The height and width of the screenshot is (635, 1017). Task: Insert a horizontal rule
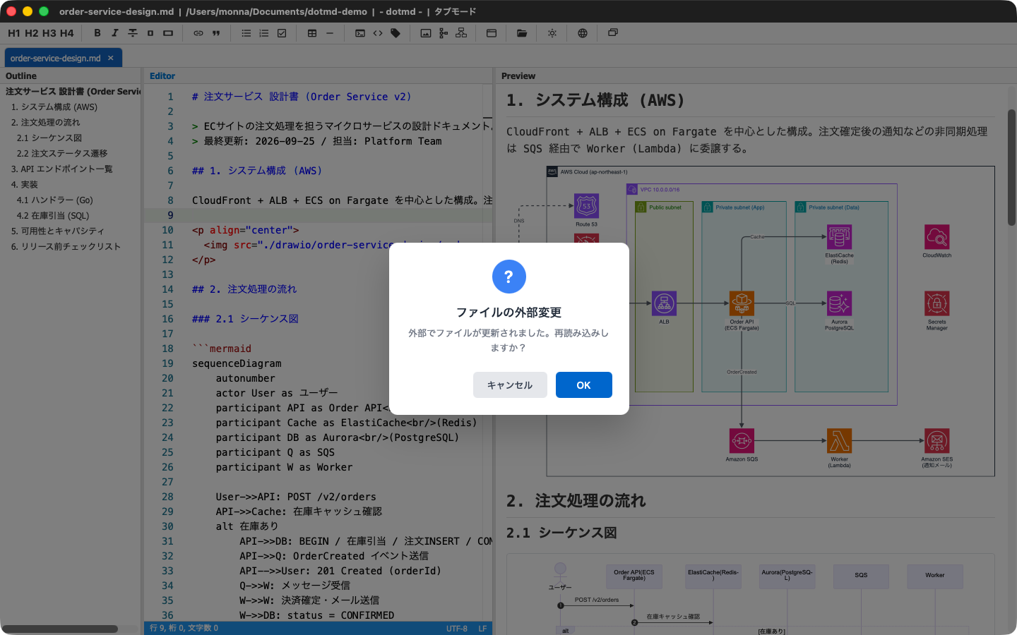pos(330,33)
